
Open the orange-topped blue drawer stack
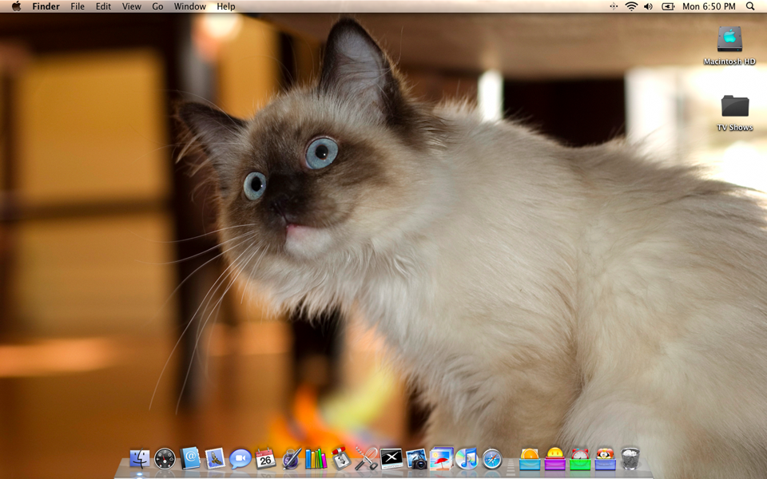pos(530,459)
